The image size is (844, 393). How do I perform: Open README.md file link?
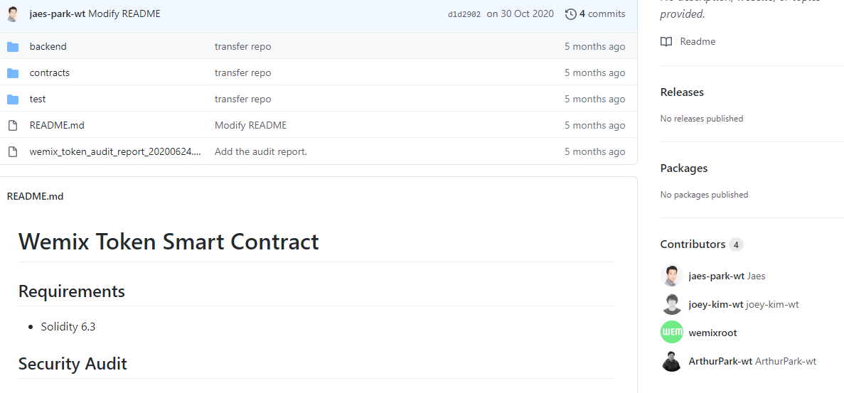tap(57, 126)
